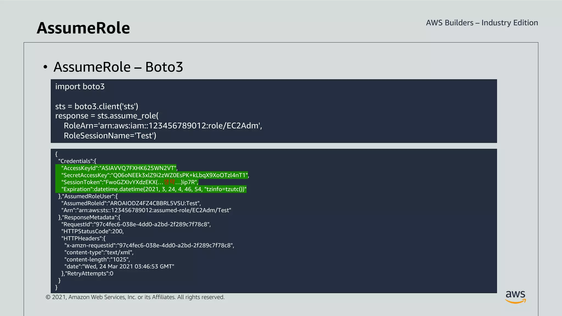
Task: Click the RoleArn parameter line
Action: click(x=163, y=126)
